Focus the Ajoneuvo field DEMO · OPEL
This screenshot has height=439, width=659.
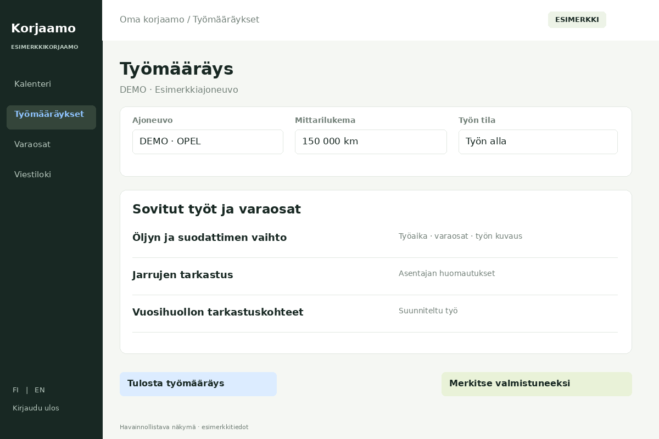208,142
